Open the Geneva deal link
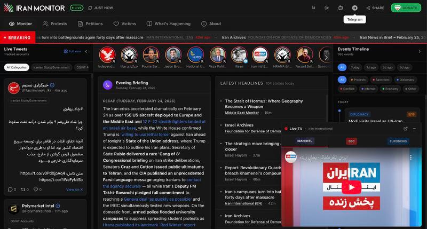Viewport: 427px width, 229px height. pos(157,199)
